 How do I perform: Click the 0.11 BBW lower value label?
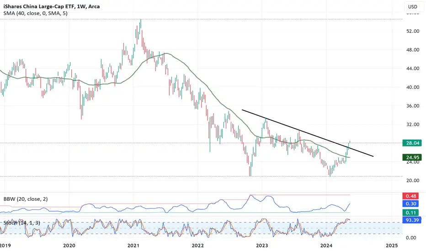pos(411,213)
